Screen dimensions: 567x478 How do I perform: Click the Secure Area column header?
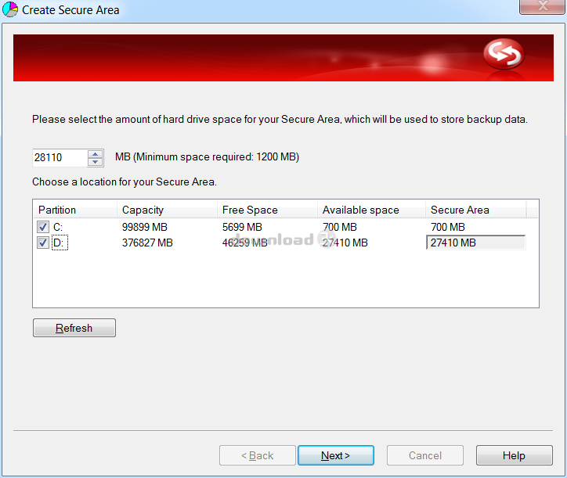475,210
